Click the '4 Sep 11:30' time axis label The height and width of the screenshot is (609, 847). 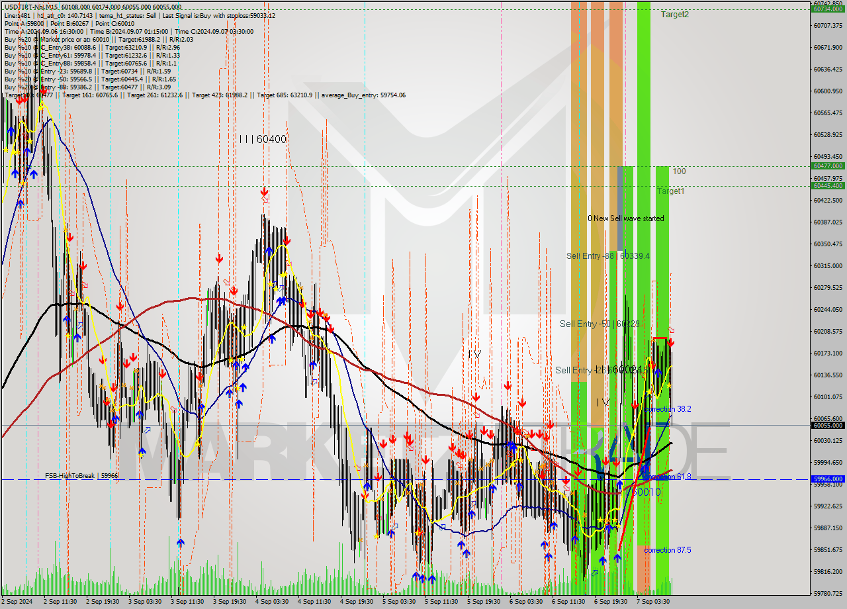(314, 602)
